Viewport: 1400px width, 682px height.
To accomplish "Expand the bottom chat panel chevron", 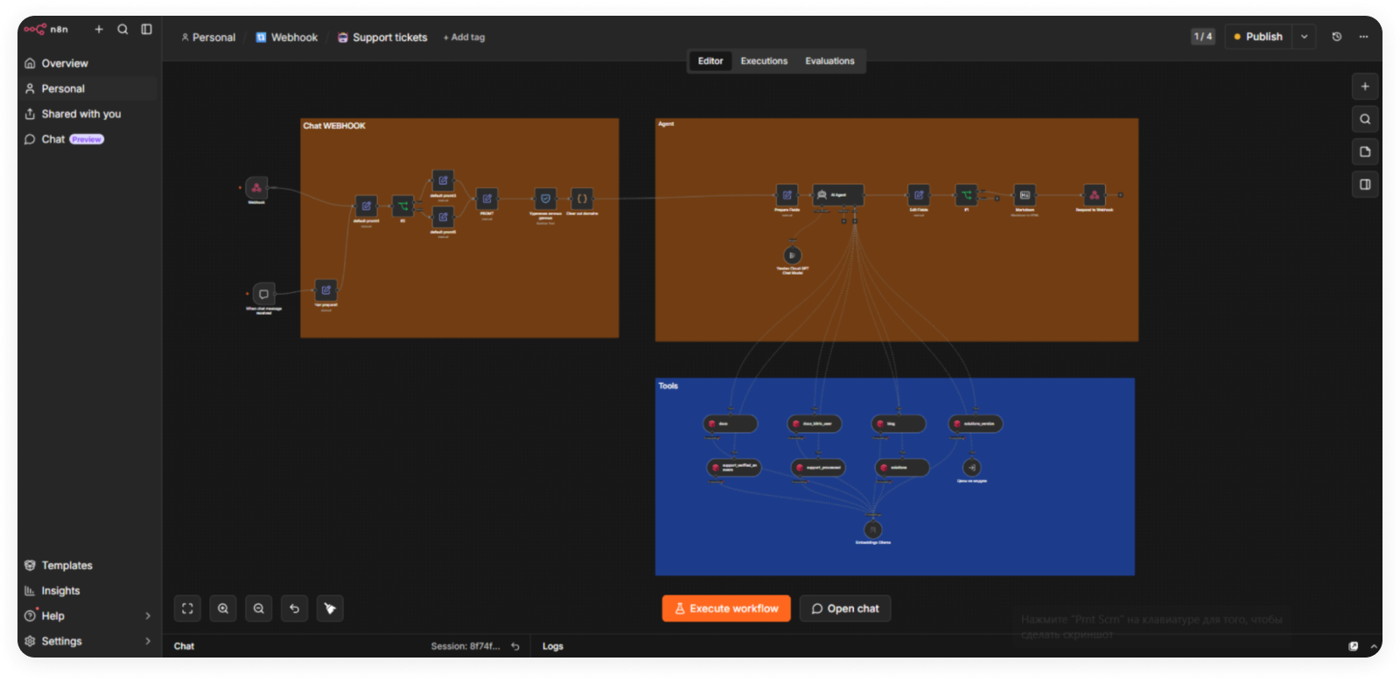I will (1374, 646).
